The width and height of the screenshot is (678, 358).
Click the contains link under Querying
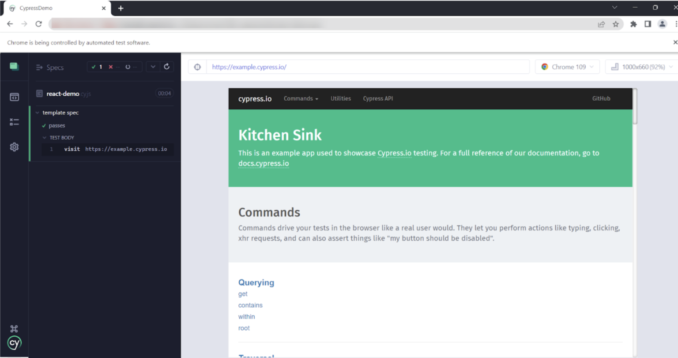tap(250, 305)
